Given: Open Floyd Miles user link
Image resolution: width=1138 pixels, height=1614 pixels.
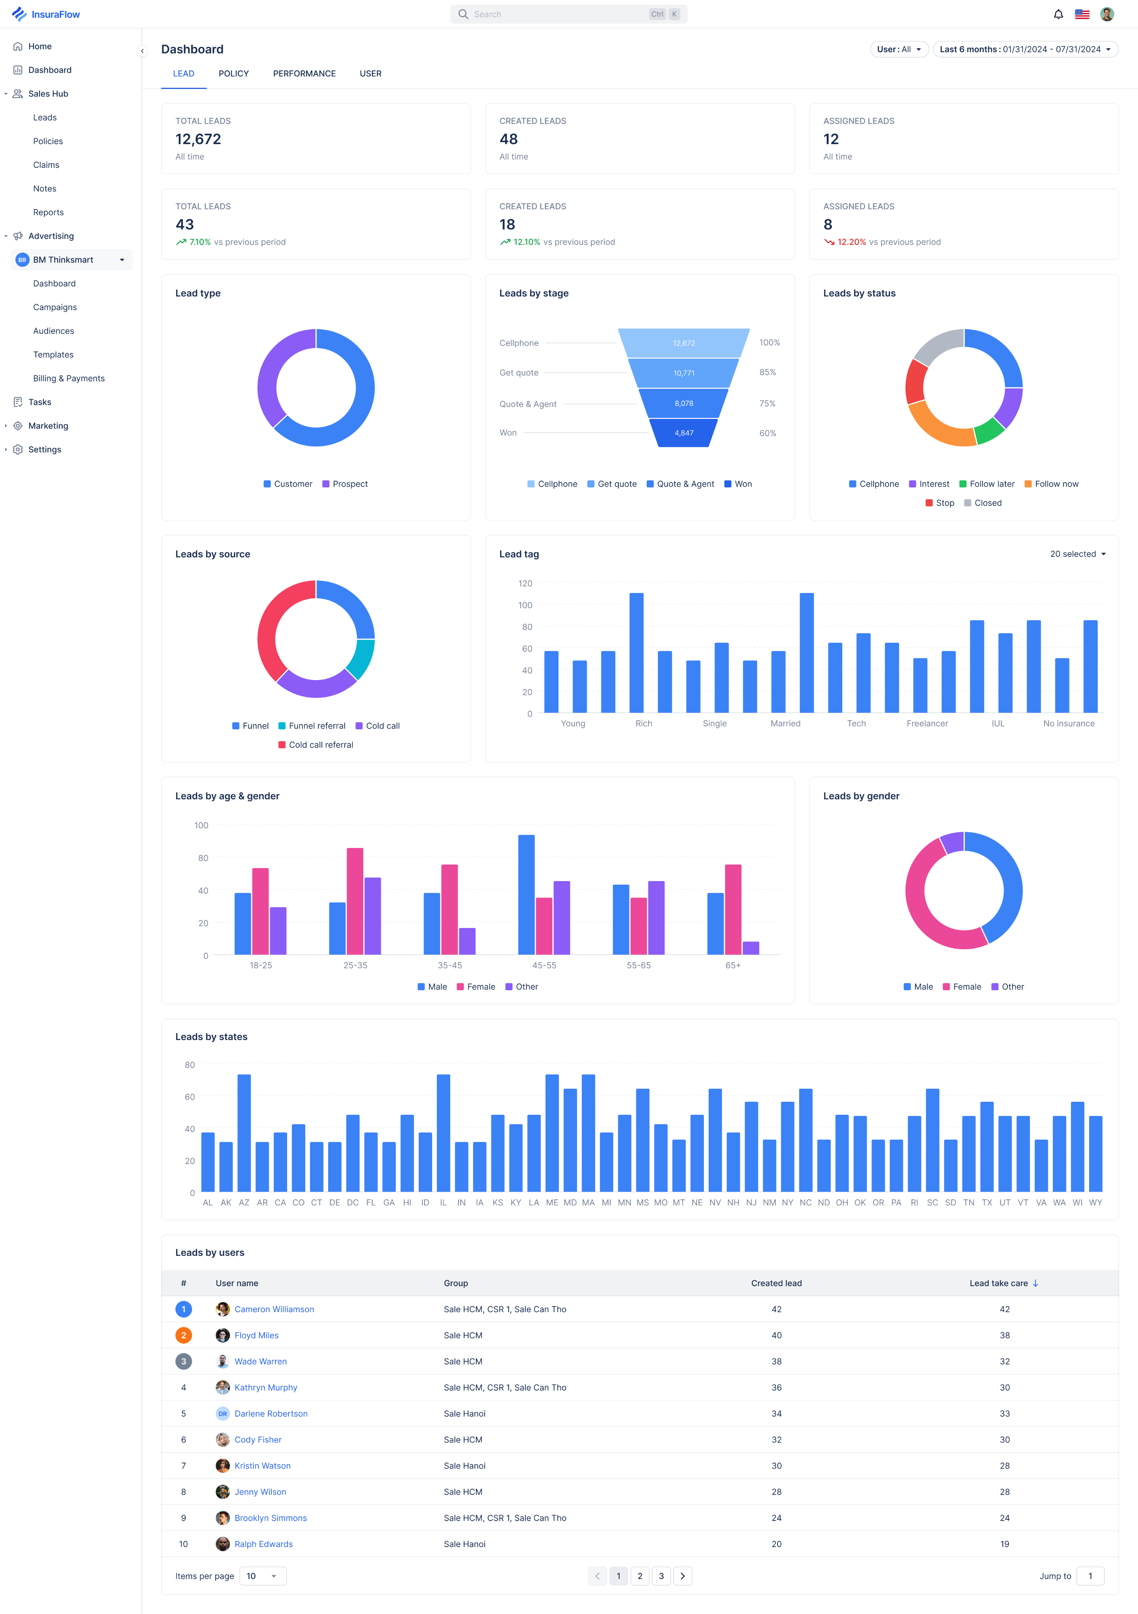Looking at the screenshot, I should (x=256, y=1335).
